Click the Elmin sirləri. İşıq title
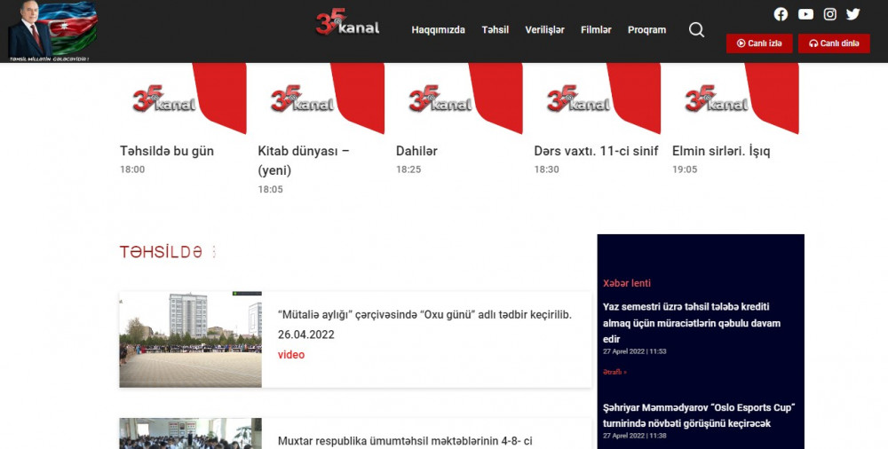888x449 pixels. point(721,151)
